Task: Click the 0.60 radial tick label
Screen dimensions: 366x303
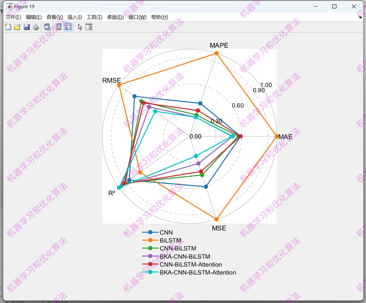Action: [x=238, y=106]
